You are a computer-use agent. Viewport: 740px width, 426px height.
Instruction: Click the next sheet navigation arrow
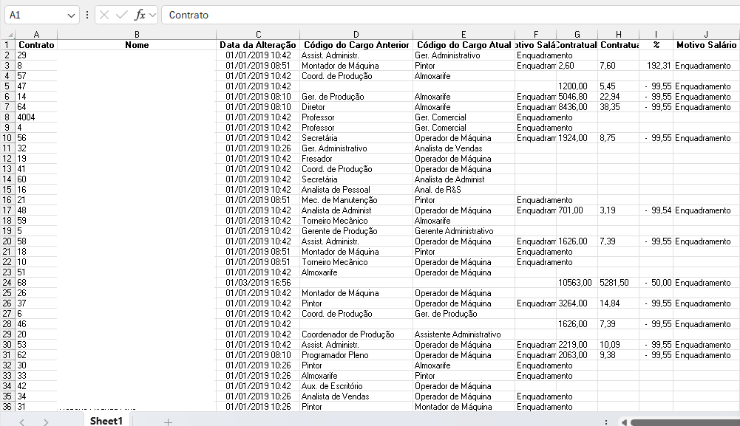[46, 422]
